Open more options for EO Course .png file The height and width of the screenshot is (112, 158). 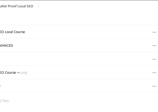pos(154,73)
